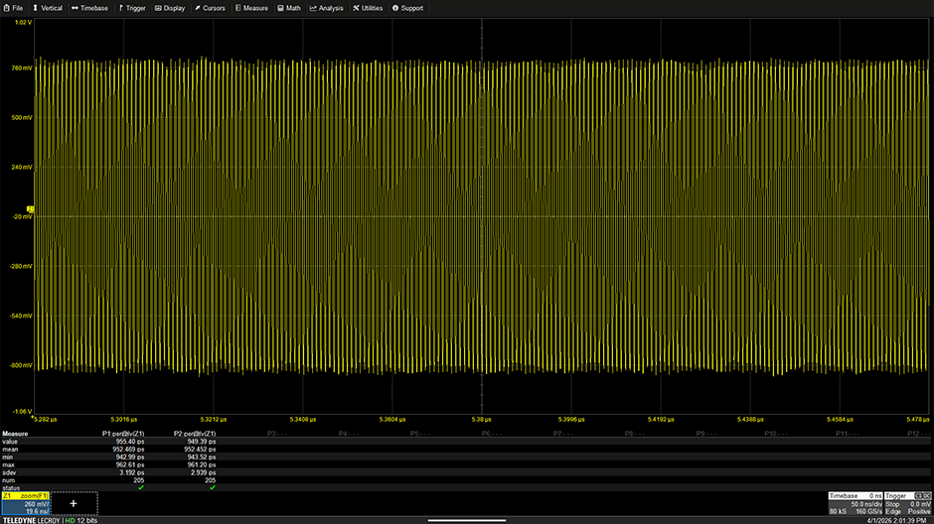Open the Analysis menu

327,8
